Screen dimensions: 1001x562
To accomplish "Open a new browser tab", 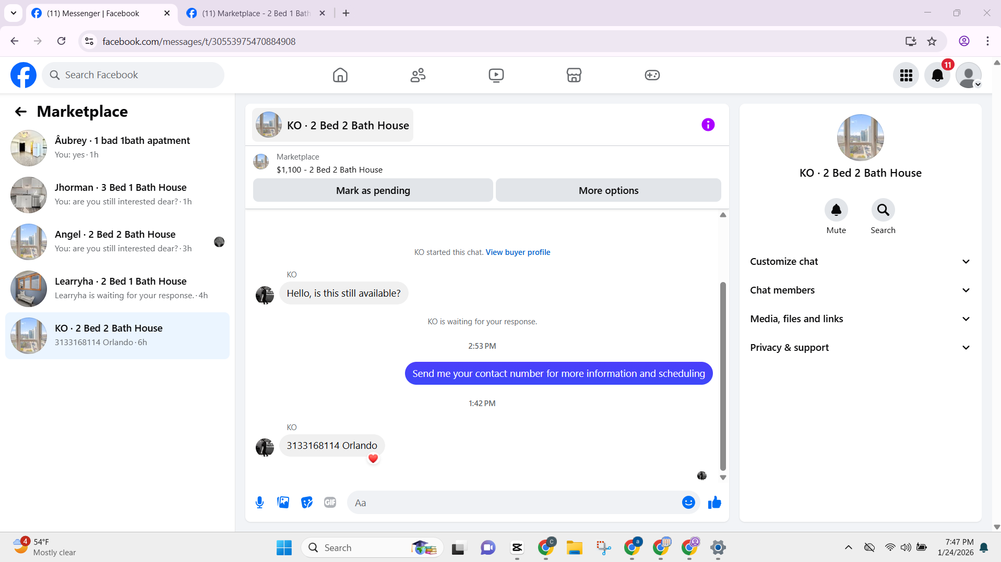I will tap(346, 14).
